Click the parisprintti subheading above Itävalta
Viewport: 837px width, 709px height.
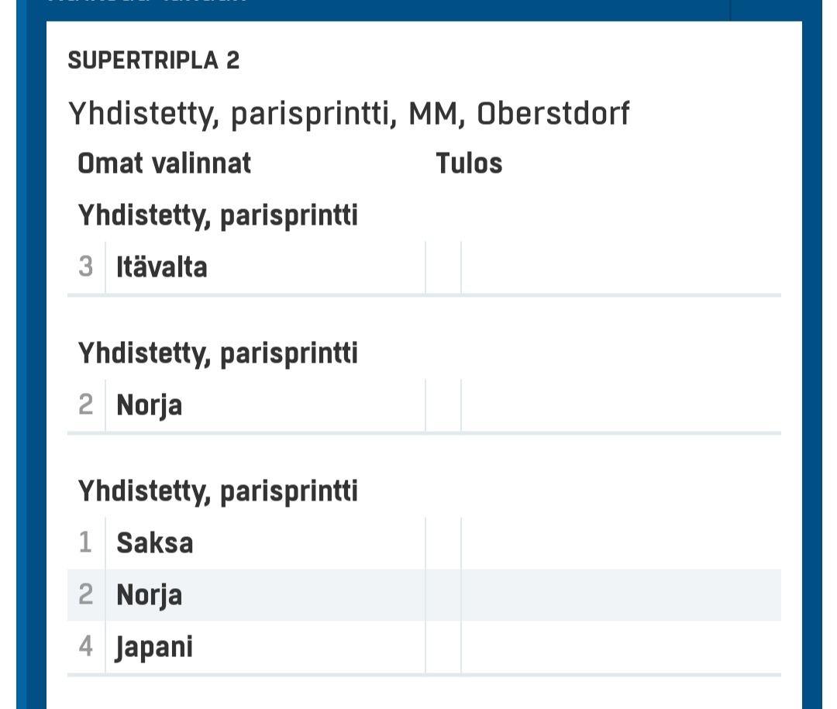pyautogui.click(x=218, y=215)
